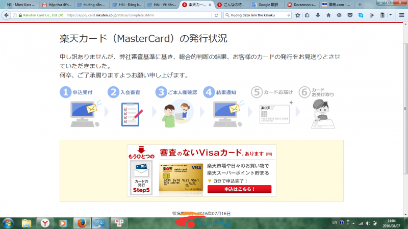This screenshot has width=408, height=229.
Task: Click the browser Back arrow button
Action: tap(6, 15)
